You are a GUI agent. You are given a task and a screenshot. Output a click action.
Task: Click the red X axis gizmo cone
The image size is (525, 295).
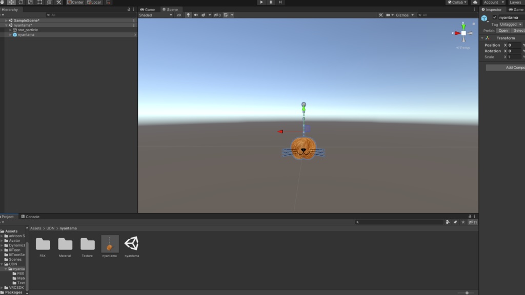[x=457, y=33]
